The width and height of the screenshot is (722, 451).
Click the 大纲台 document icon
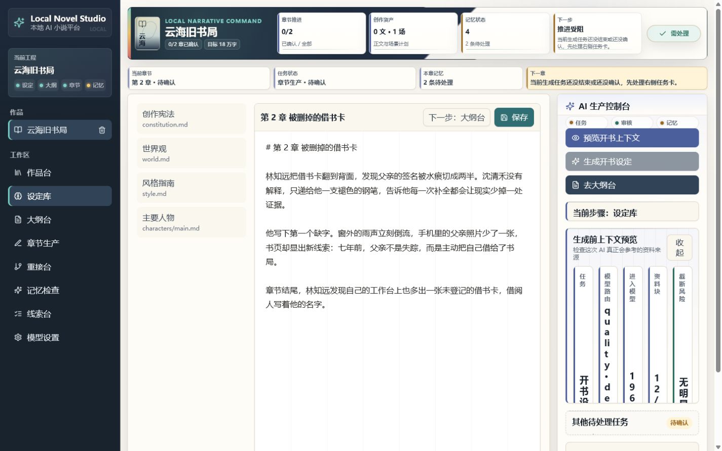tap(18, 220)
